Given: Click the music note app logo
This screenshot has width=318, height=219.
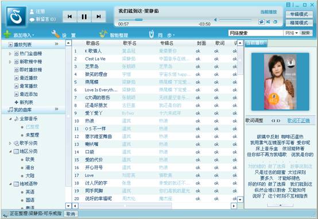Looking at the screenshot, I should click(16, 17).
